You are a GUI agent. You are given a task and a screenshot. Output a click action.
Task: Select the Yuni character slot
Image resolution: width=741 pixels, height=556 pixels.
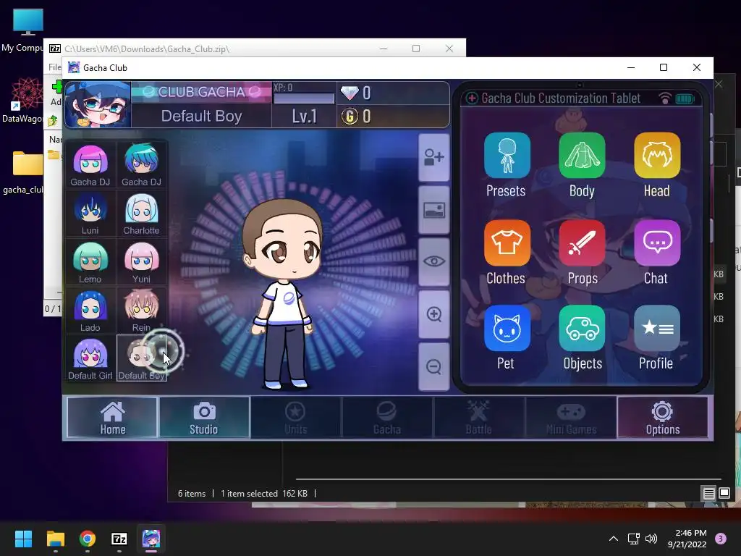click(x=141, y=262)
